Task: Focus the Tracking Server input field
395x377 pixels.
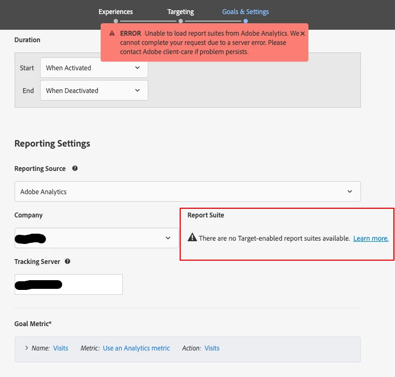Action: coord(69,285)
